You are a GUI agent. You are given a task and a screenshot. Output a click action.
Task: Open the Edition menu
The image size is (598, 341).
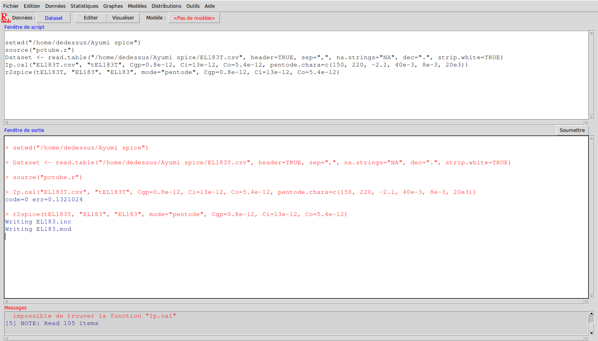pyautogui.click(x=32, y=6)
